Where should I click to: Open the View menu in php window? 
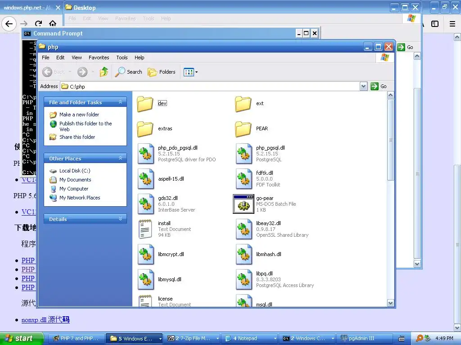point(77,57)
